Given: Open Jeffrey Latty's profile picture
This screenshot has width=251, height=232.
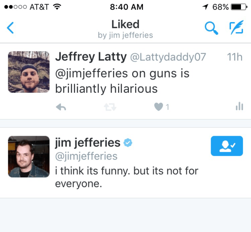Looking at the screenshot, I should (x=29, y=72).
